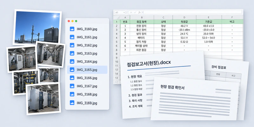Select the 배터리 cell
This screenshot has width=254, height=127.
pos(142,38)
